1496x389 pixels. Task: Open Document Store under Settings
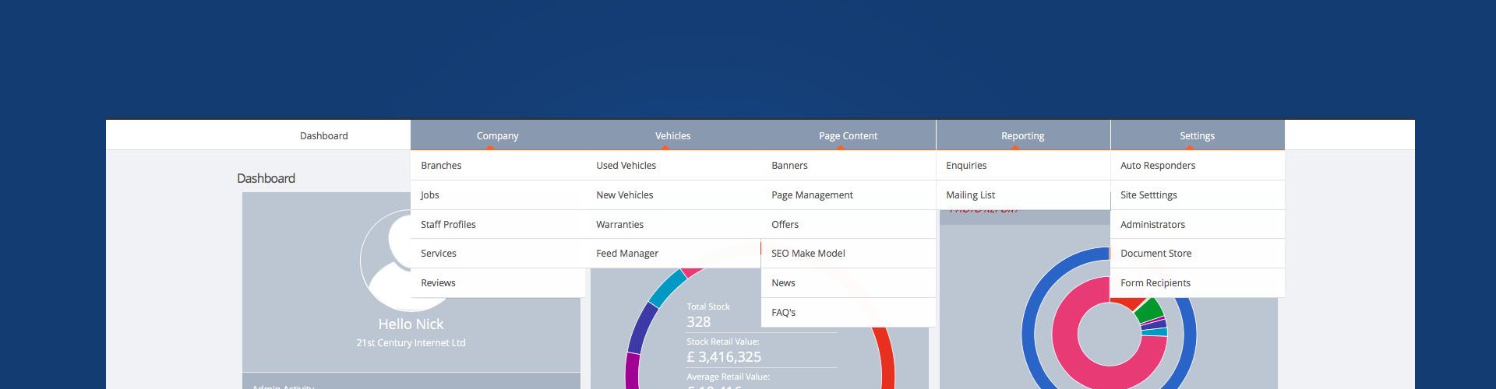click(1198, 254)
